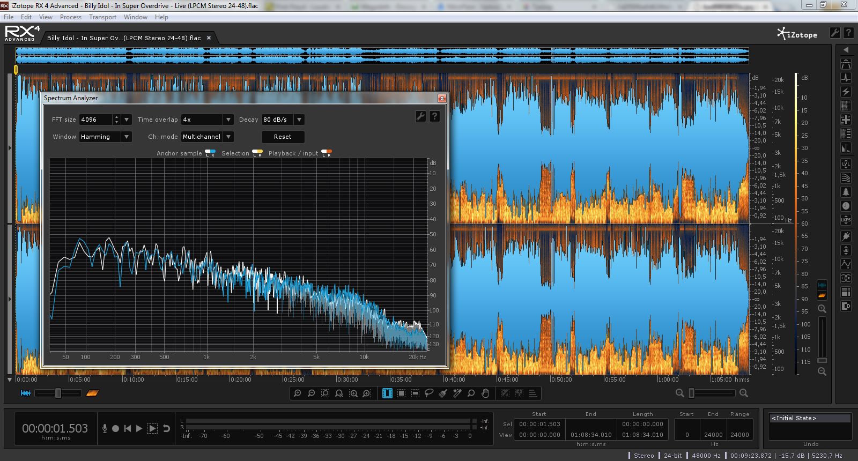Open the Ch. mode dropdown
This screenshot has width=858, height=461.
tap(228, 137)
